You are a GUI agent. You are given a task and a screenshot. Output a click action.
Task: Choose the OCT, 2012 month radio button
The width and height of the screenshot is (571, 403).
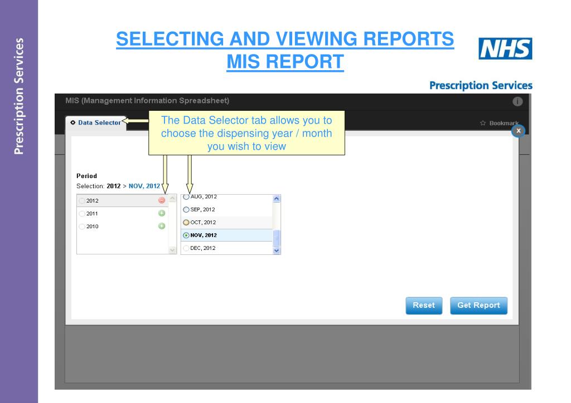186,223
